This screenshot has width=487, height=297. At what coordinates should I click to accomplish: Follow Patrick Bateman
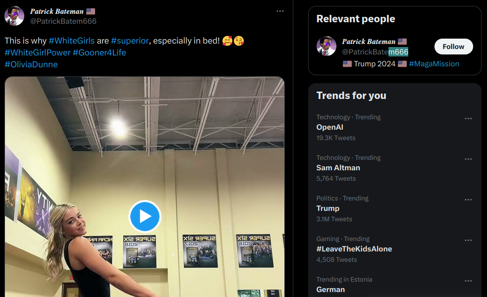[453, 47]
